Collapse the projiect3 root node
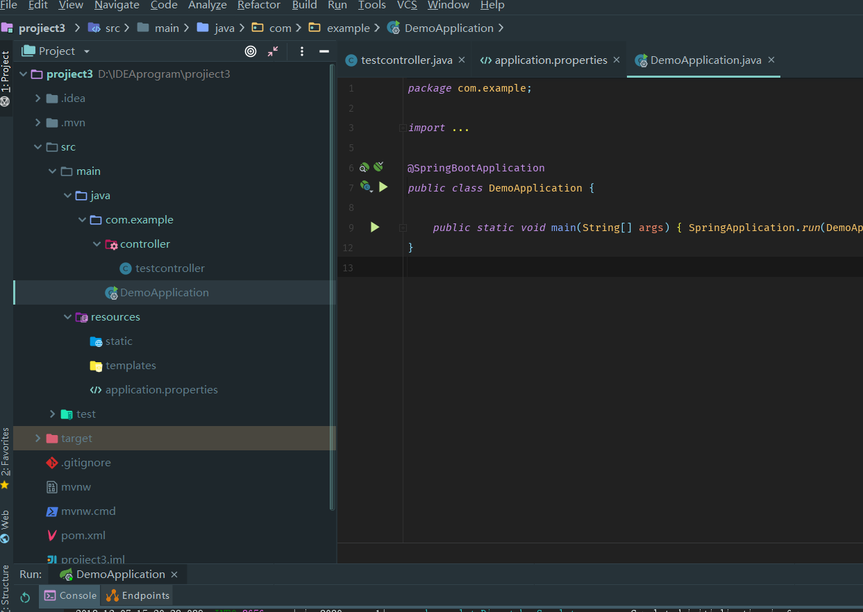863x612 pixels. (x=23, y=74)
